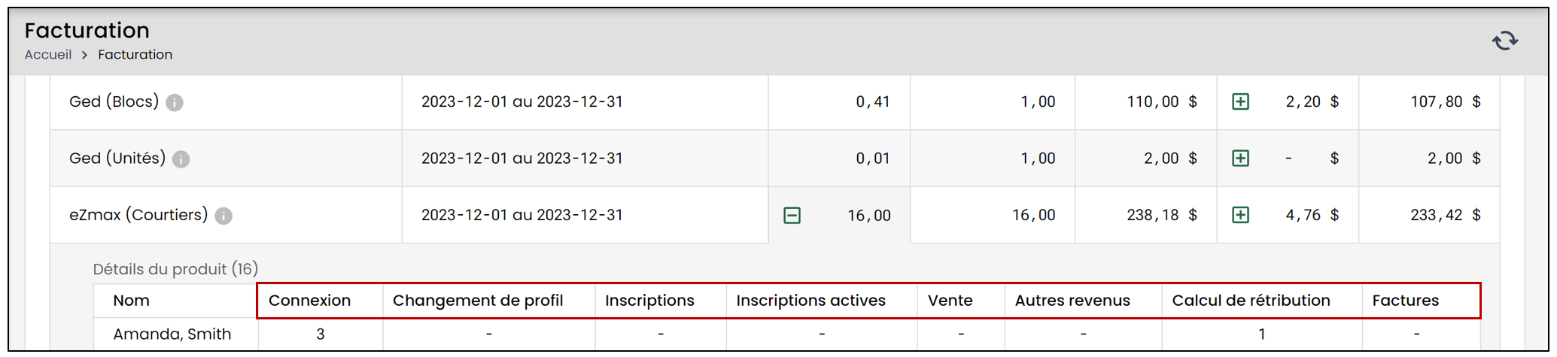Click the refresh icon in header
The height and width of the screenshot is (357, 1557).
point(1505,41)
